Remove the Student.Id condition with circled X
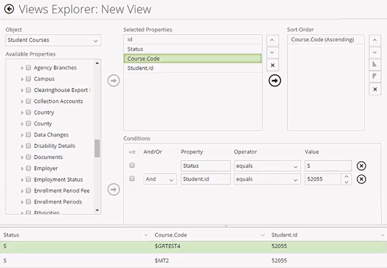Viewport: 387px width, 268px height. point(362,179)
